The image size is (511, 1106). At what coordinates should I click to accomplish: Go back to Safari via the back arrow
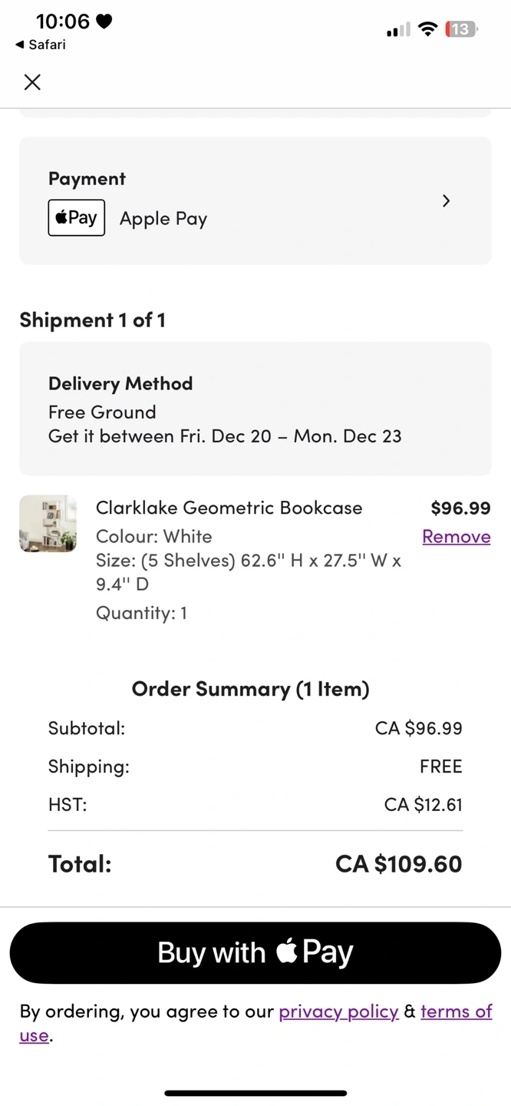pos(19,45)
